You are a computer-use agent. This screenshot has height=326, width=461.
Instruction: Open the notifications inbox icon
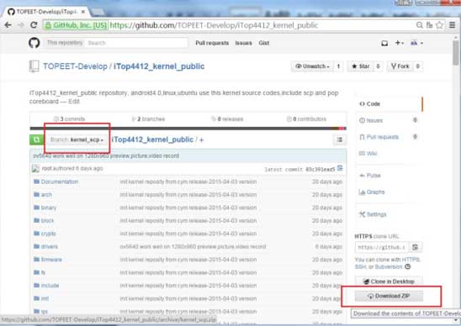(384, 43)
